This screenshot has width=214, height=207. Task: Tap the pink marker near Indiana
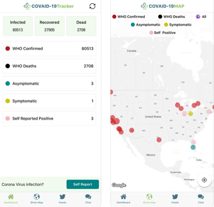[x=185, y=114]
